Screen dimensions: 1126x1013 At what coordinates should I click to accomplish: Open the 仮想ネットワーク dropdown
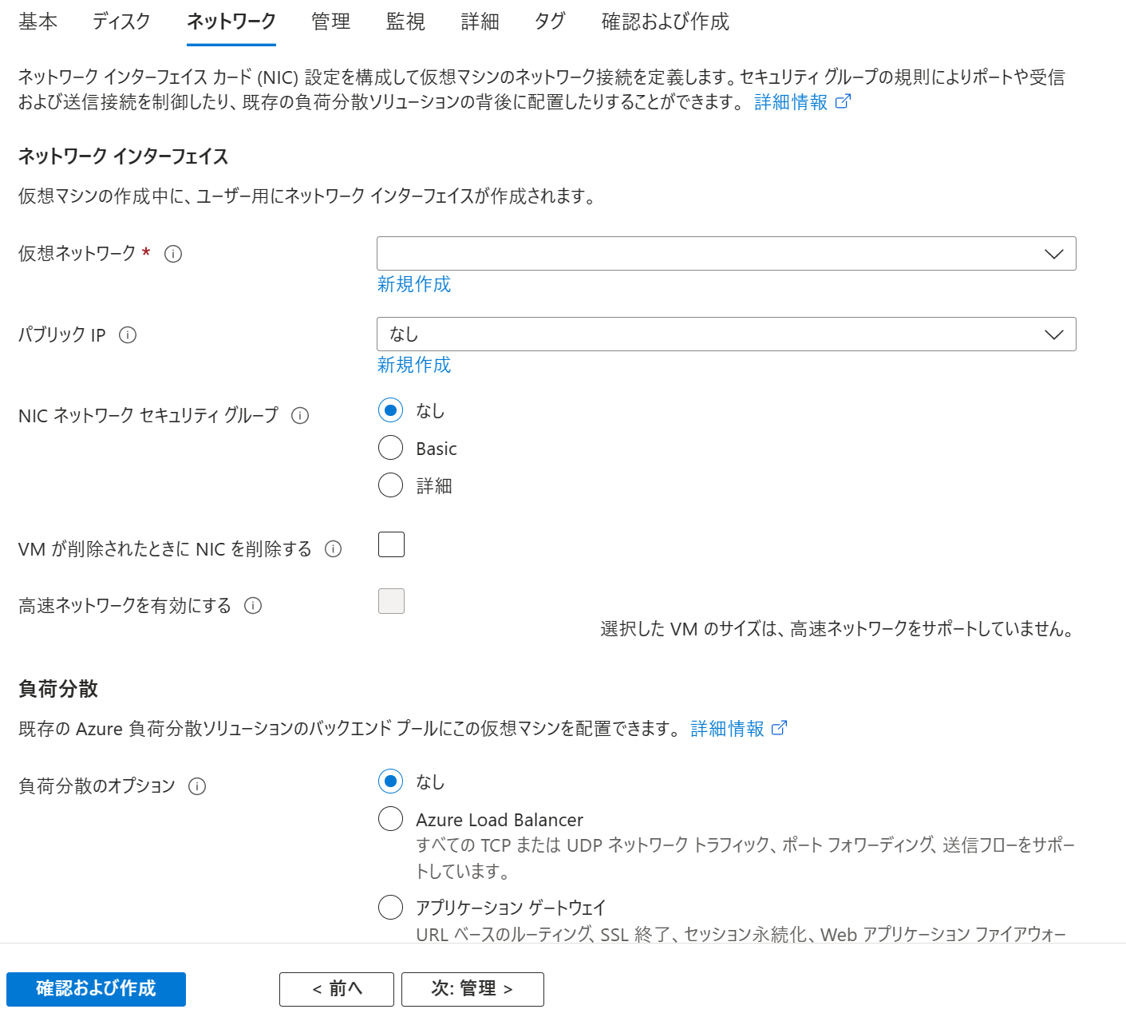pos(726,253)
